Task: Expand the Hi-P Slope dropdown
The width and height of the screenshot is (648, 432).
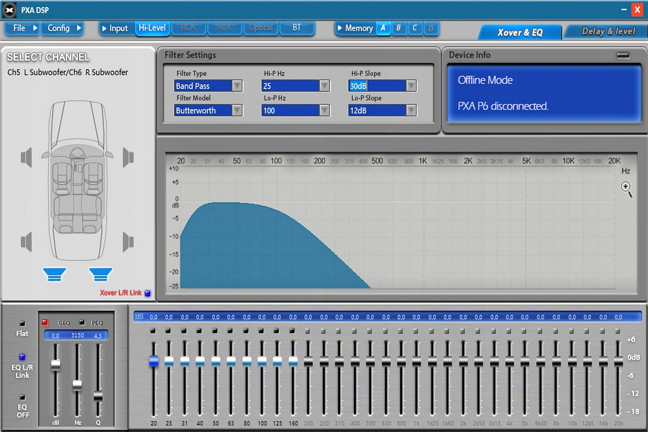Action: coord(411,86)
